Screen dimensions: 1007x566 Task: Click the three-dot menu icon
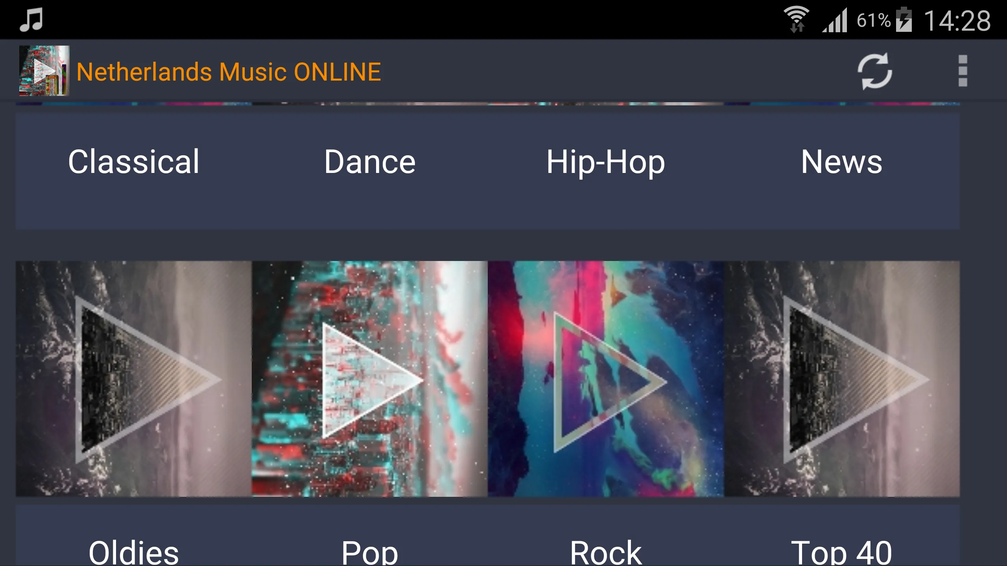pos(963,71)
